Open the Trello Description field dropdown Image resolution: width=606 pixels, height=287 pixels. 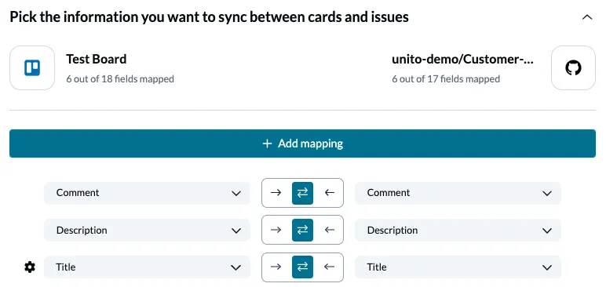click(x=148, y=231)
